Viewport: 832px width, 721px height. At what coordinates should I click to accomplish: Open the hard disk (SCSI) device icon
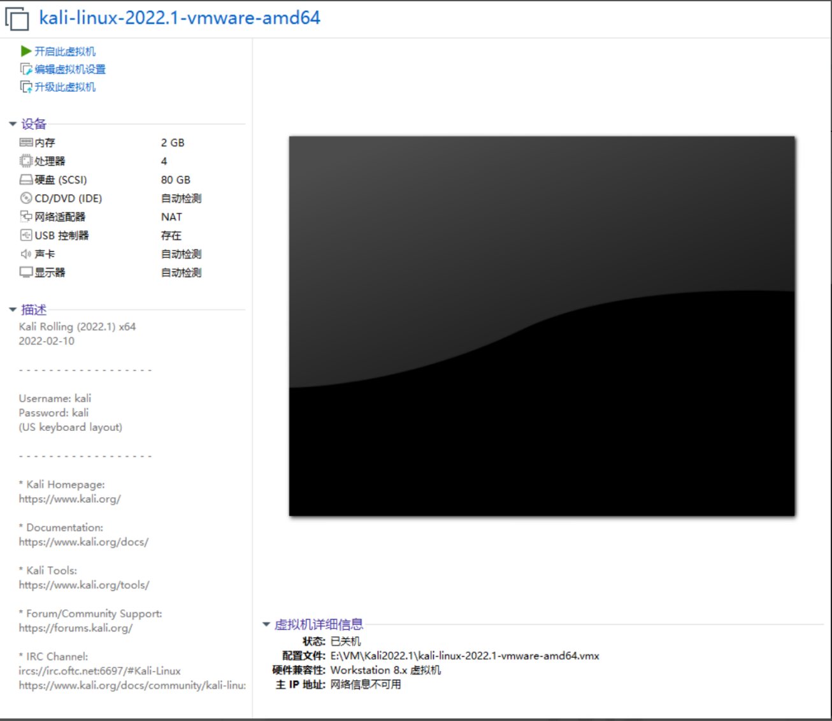25,179
